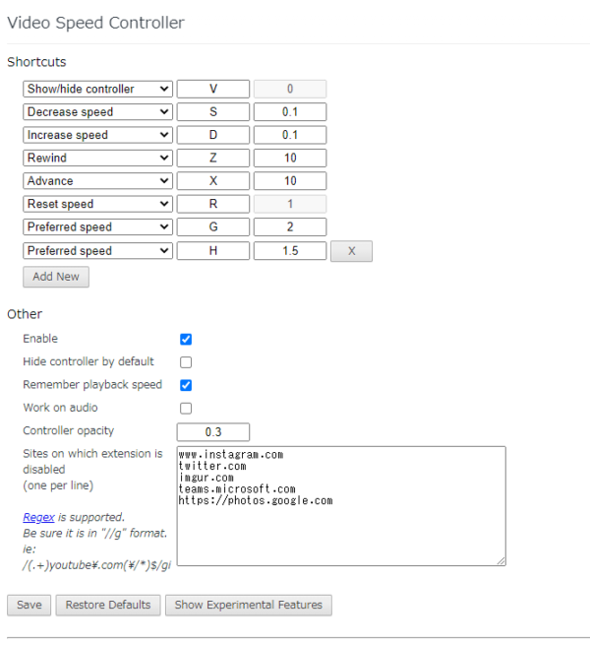The width and height of the screenshot is (590, 645).
Task: Select the Preferred speed value 1.5 field
Action: click(290, 251)
